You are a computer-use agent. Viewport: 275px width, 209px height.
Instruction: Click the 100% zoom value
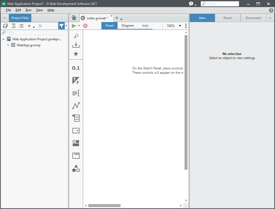pyautogui.click(x=171, y=26)
